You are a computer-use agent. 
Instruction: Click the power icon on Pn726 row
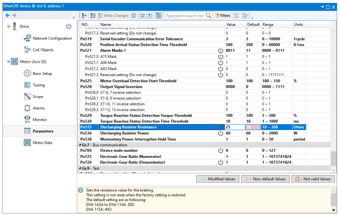coord(221,162)
